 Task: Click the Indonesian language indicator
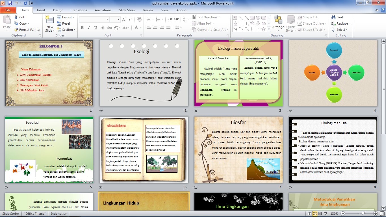pos(59,214)
